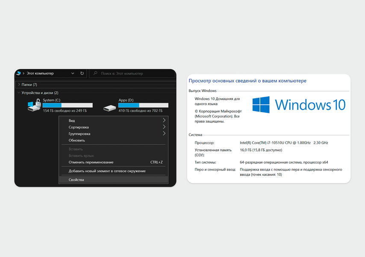Screen dimensions: 365x257
Task: Open Свойства from the context menu
Action: click(x=113, y=180)
